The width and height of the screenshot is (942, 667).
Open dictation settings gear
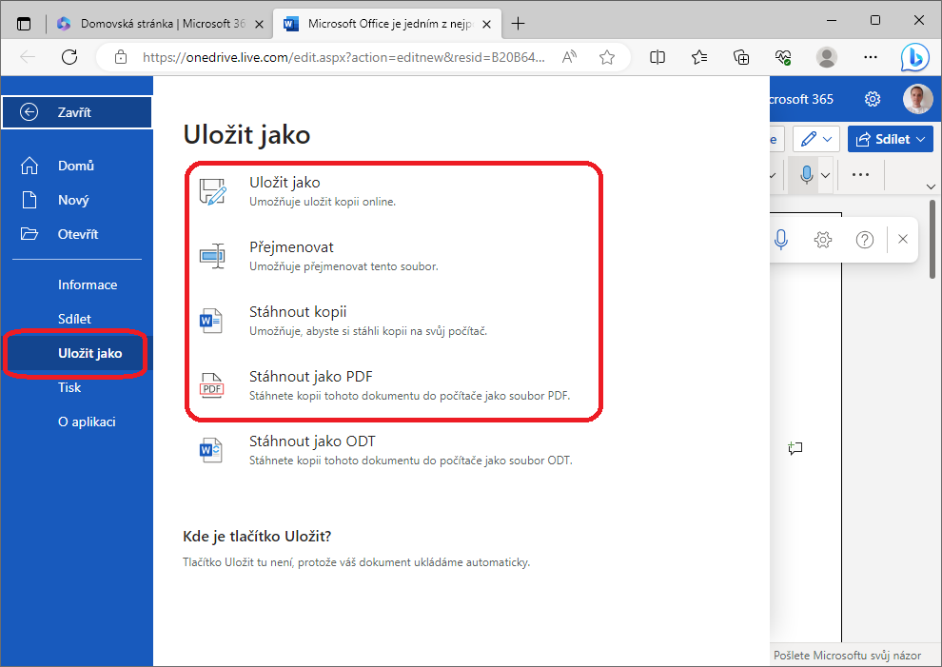(x=822, y=240)
